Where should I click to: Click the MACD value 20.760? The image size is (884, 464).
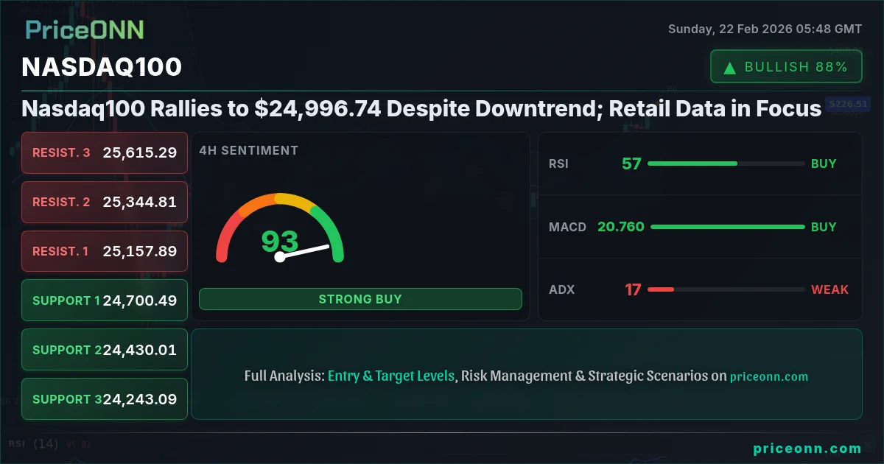tap(620, 227)
